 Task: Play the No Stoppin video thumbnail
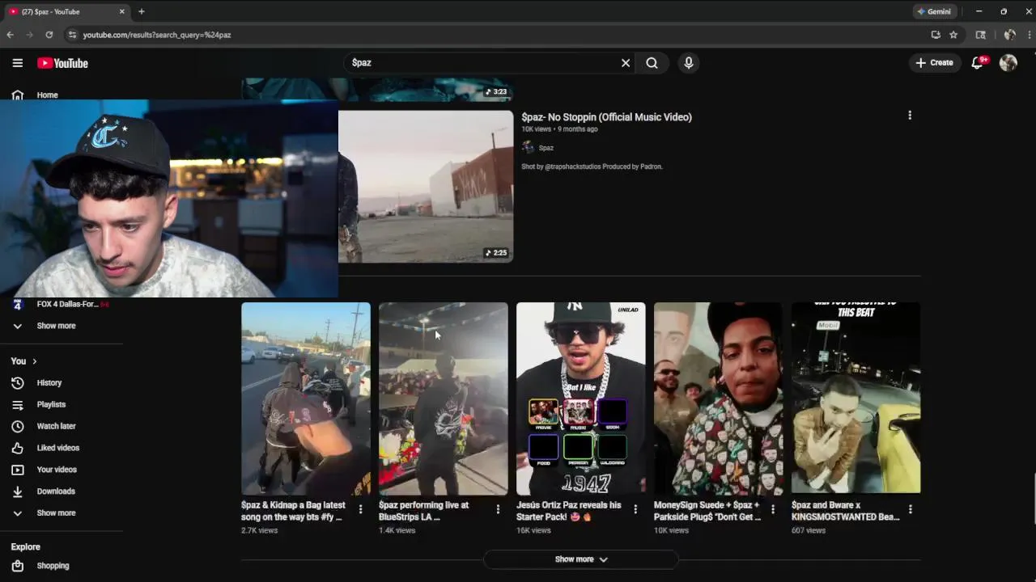click(426, 187)
